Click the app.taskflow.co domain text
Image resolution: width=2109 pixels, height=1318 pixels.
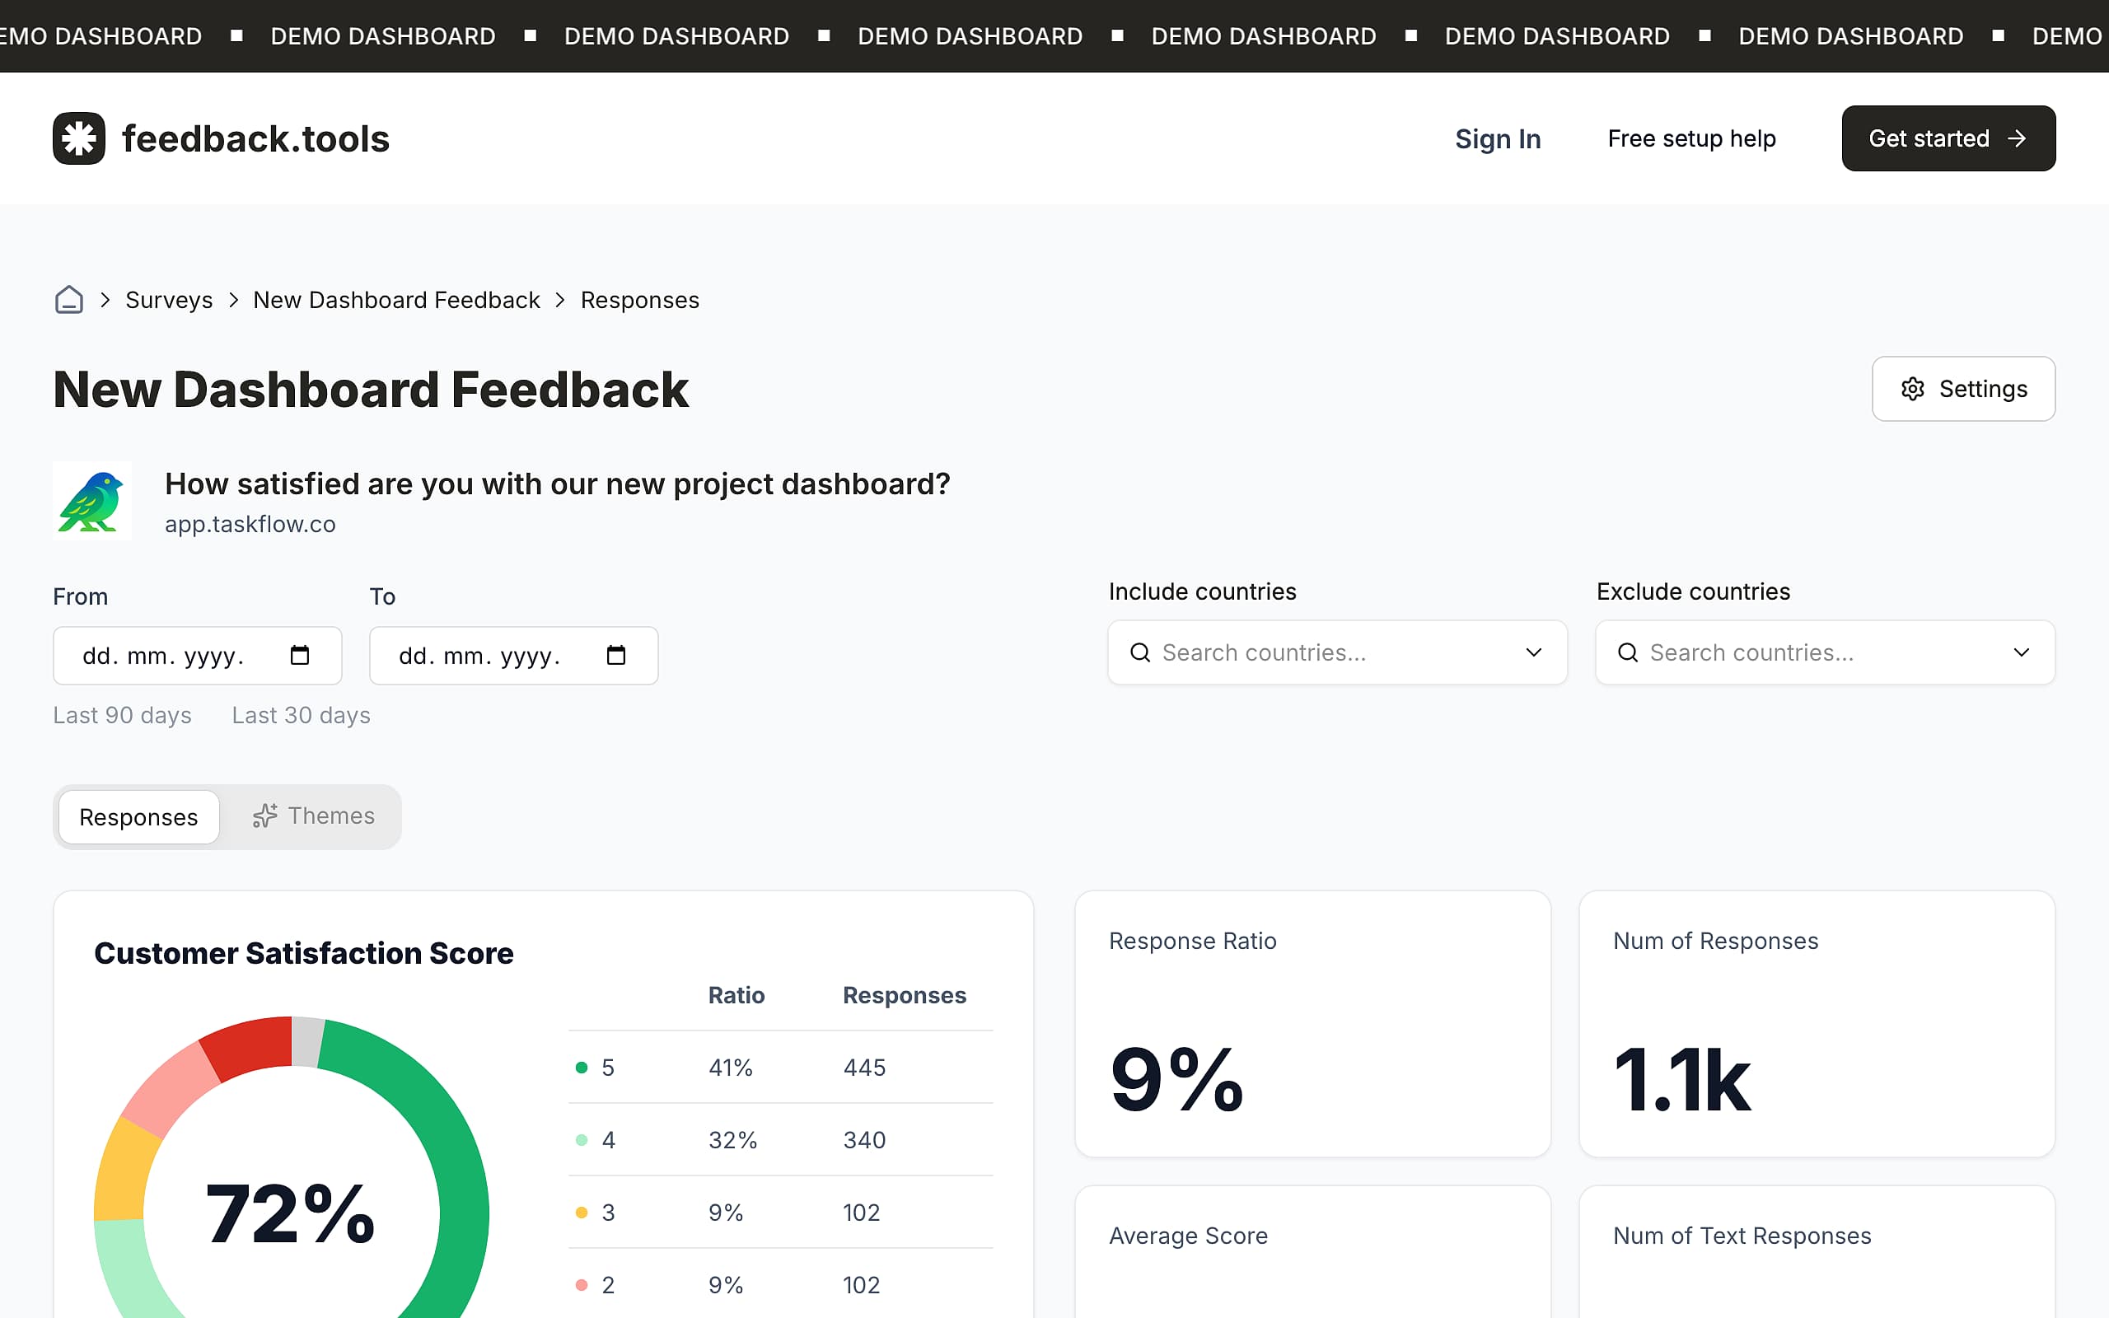point(250,524)
